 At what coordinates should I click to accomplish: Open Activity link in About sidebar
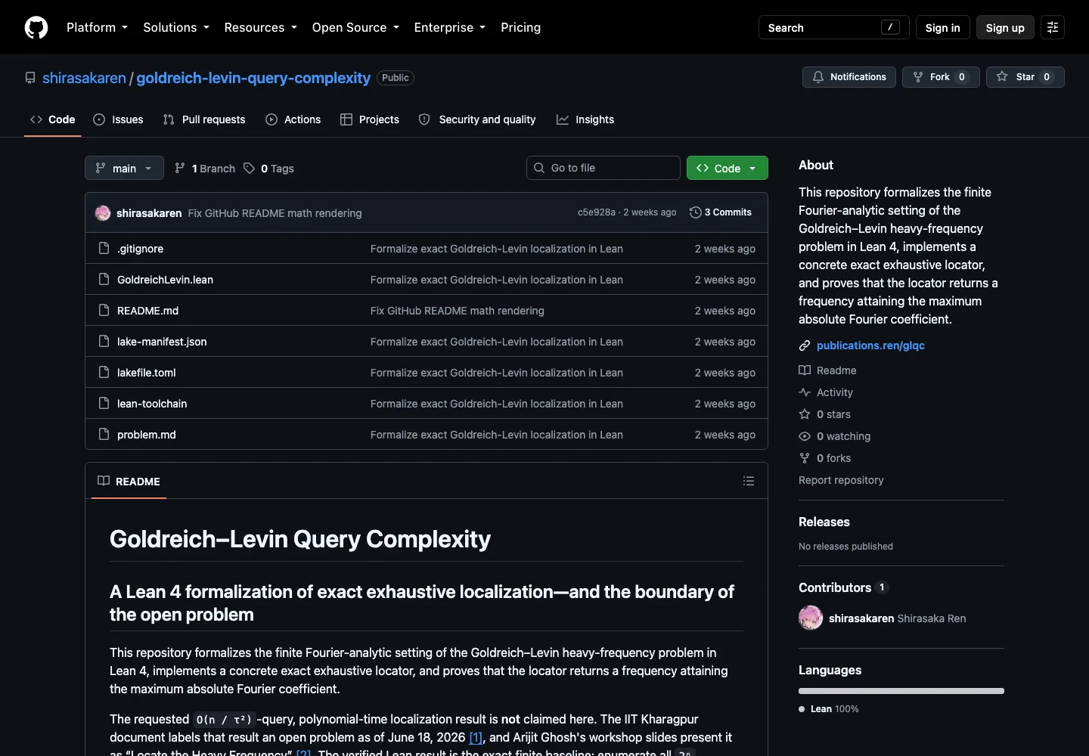[826, 392]
